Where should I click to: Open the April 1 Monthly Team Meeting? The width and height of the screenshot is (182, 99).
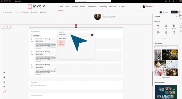tap(43, 39)
